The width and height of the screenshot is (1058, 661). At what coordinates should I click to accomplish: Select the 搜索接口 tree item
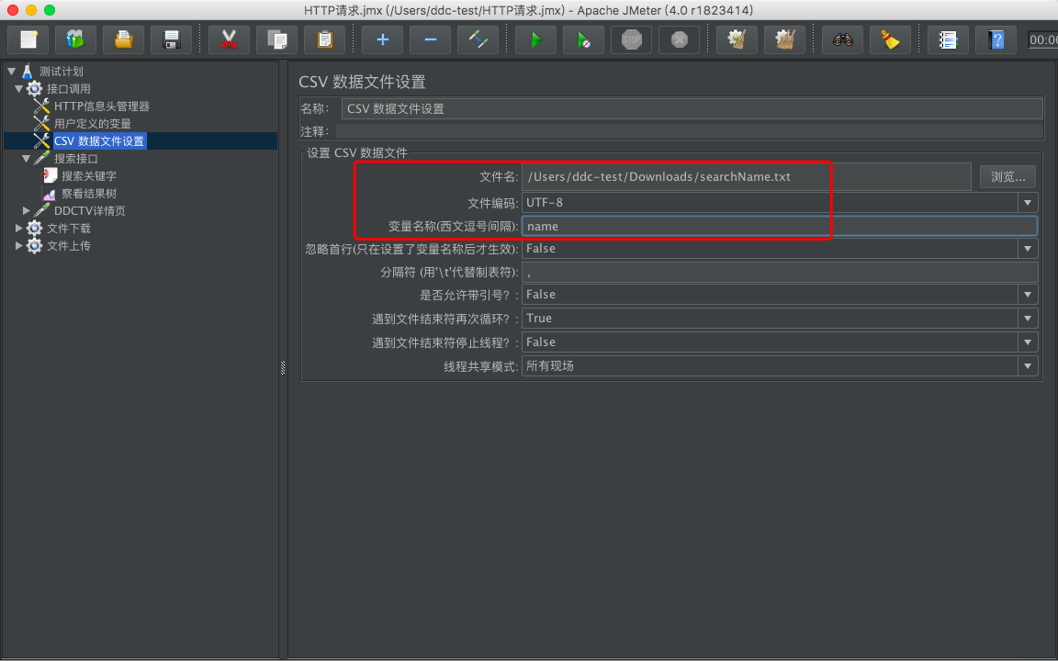tap(75, 159)
